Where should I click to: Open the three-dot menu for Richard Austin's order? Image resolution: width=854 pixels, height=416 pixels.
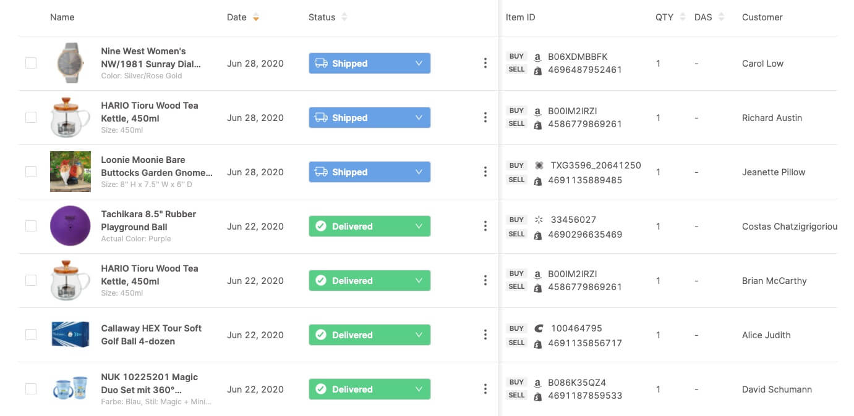click(x=485, y=117)
